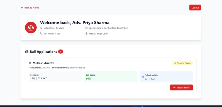Click the Madras High Court text
The image size is (222, 107).
99,34
